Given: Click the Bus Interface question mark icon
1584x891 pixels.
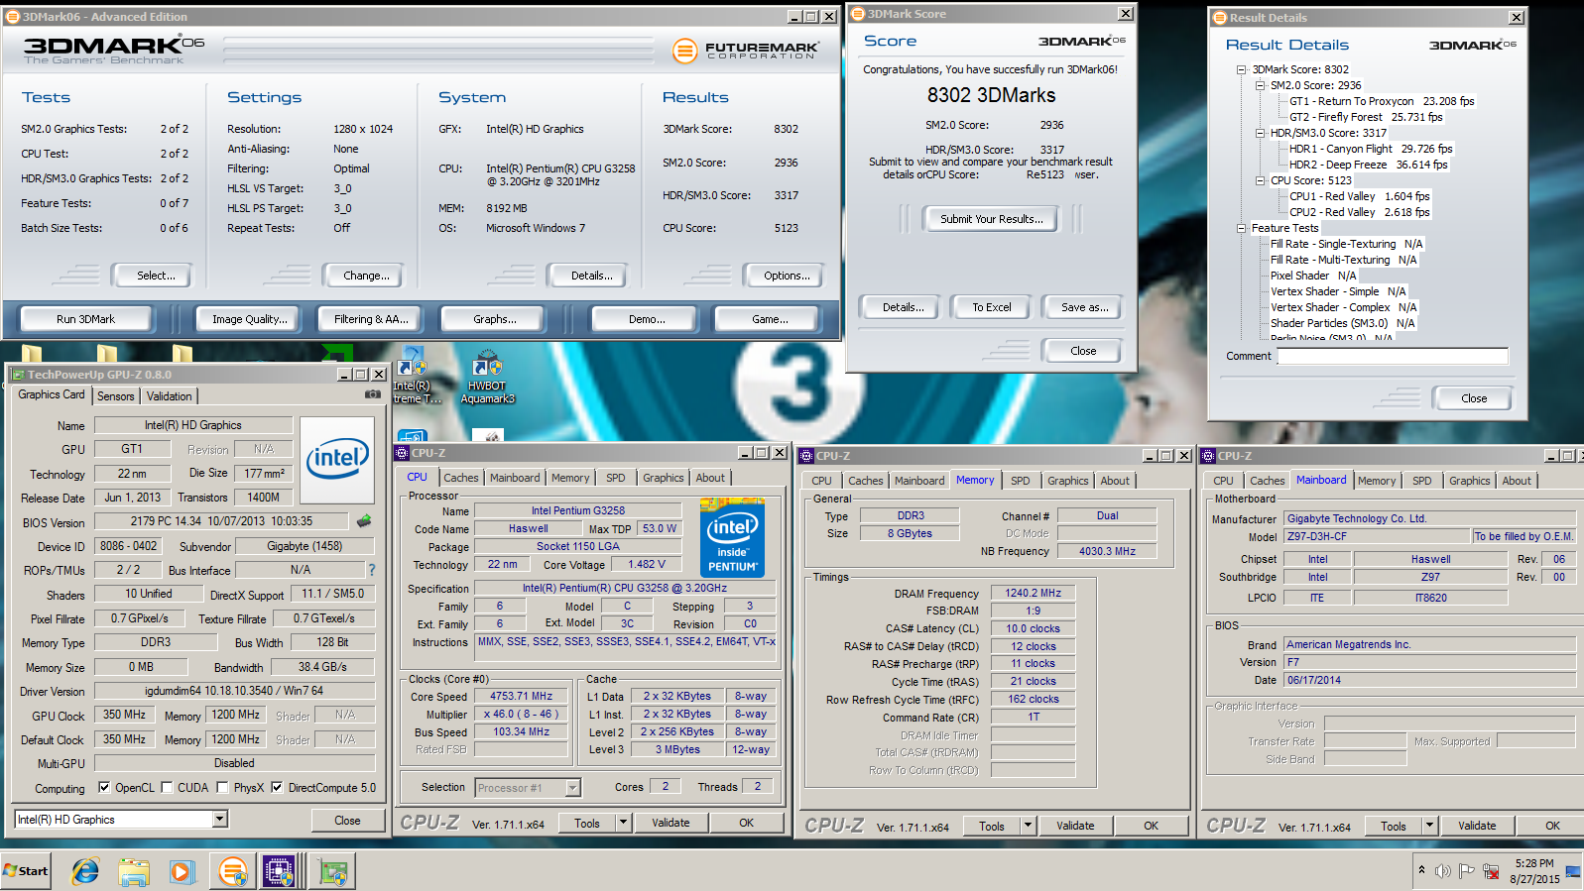Looking at the screenshot, I should 372,570.
